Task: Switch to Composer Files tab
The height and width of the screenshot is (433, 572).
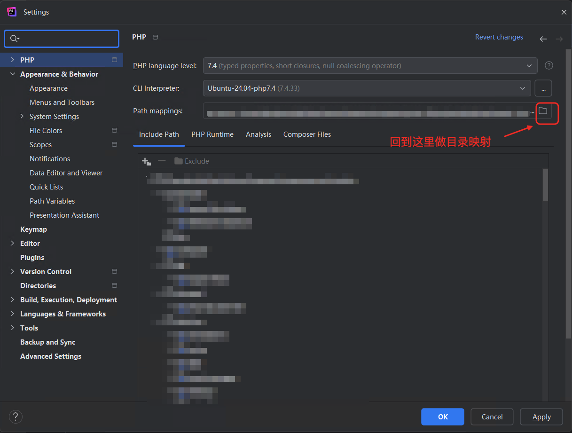Action: (x=307, y=134)
